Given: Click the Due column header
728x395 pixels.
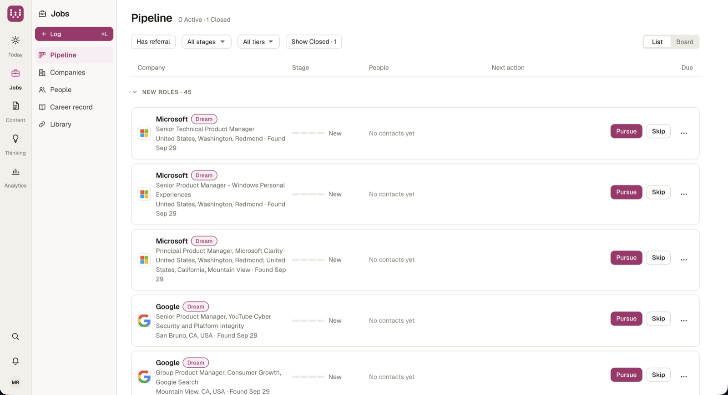Looking at the screenshot, I should click(687, 68).
